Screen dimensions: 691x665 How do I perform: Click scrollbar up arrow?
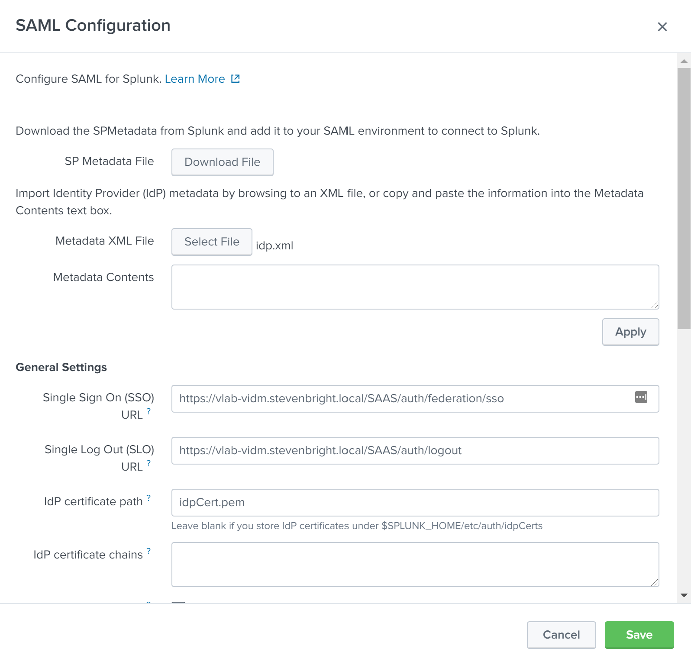tap(684, 61)
